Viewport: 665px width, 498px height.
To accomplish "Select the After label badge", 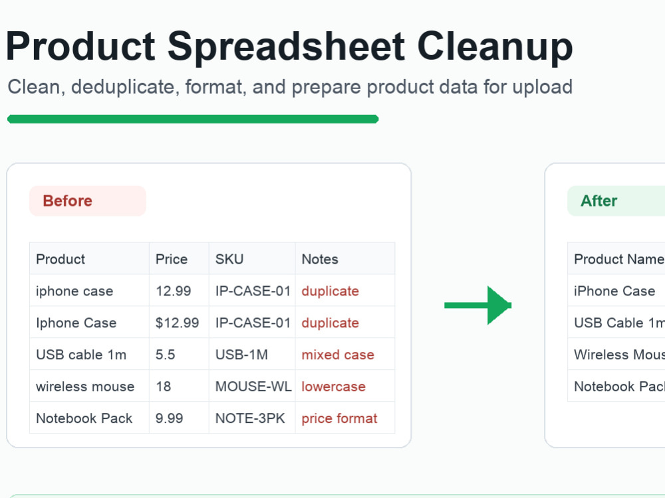I will pyautogui.click(x=616, y=201).
